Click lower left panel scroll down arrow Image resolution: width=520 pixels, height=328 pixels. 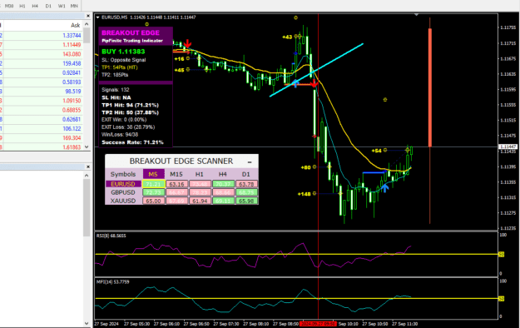point(87,323)
